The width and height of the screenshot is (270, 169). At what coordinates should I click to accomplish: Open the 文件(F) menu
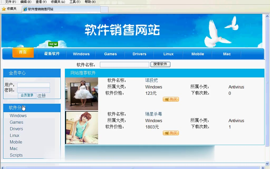click(11, 2)
